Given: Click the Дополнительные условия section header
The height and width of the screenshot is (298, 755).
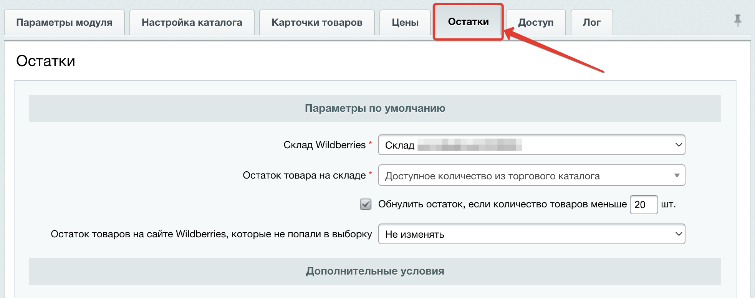Looking at the screenshot, I should click(375, 271).
